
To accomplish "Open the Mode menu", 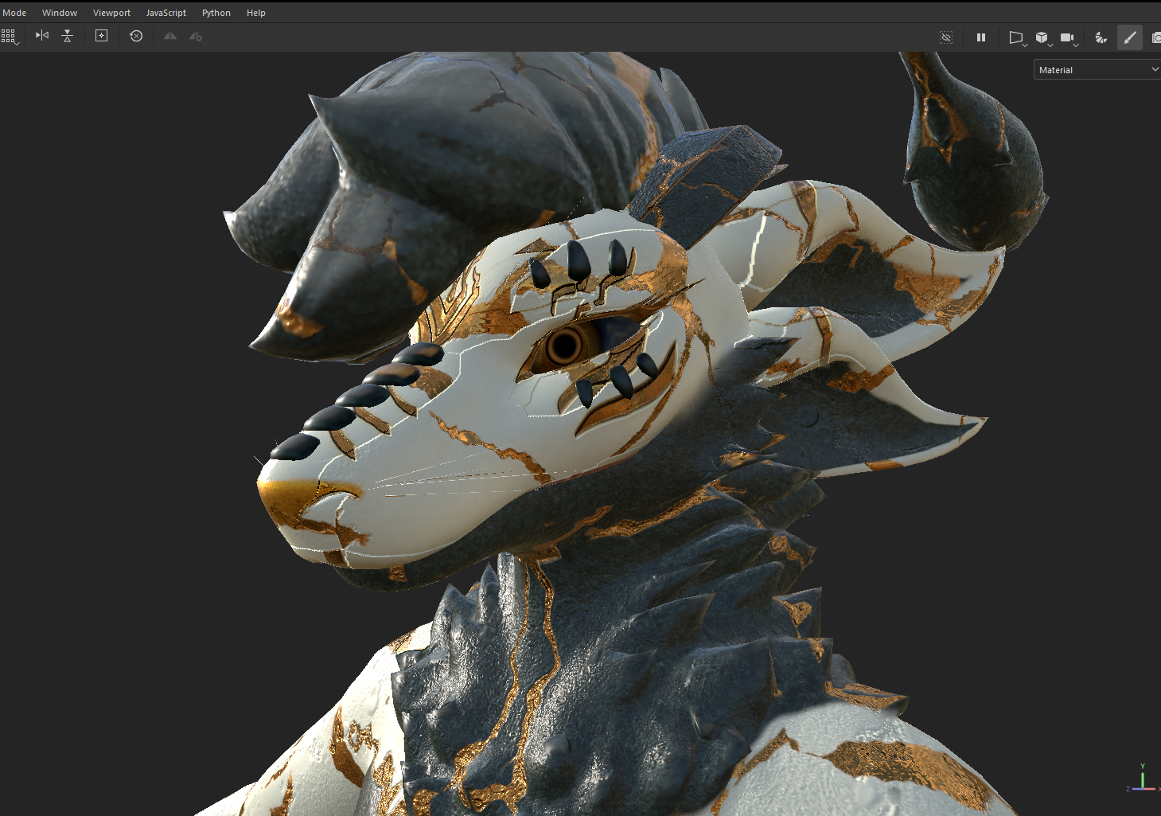I will click(x=14, y=13).
